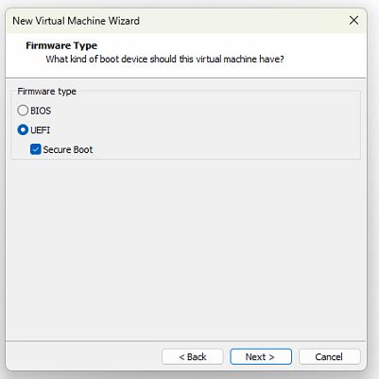Close the wizard with the X icon
The width and height of the screenshot is (379, 379).
pos(353,21)
